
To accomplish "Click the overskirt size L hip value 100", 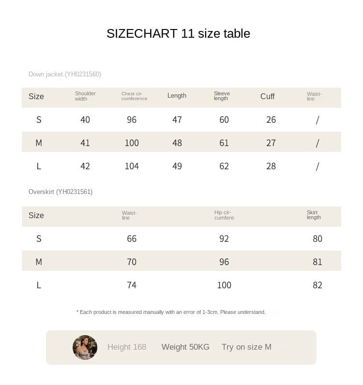I will pyautogui.click(x=224, y=285).
